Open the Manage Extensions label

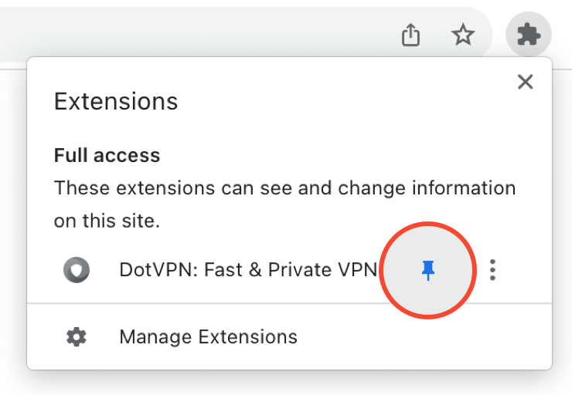click(208, 337)
